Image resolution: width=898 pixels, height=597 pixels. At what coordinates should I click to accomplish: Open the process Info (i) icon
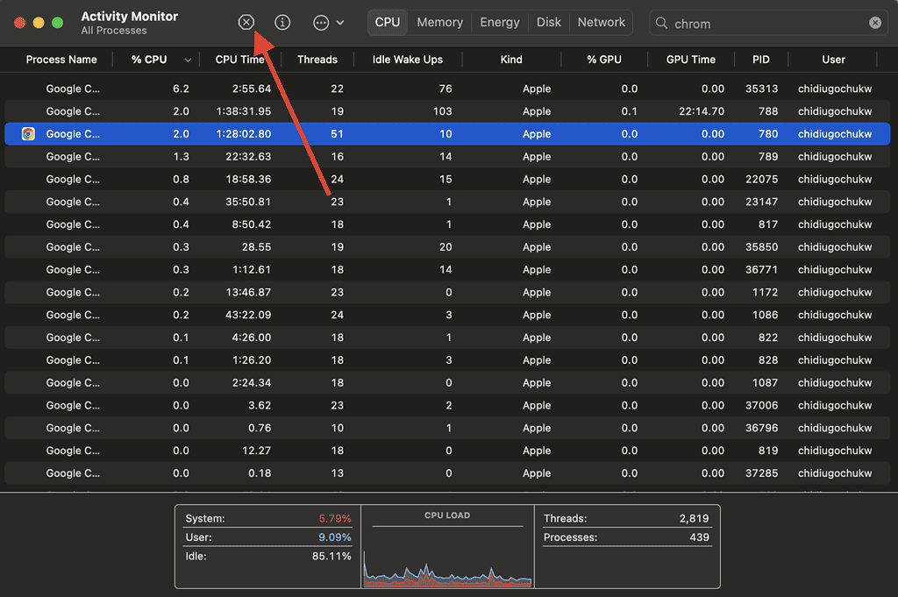282,23
